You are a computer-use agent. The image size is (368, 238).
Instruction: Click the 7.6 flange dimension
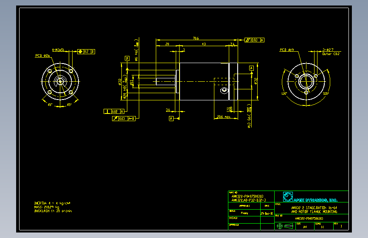232,44
